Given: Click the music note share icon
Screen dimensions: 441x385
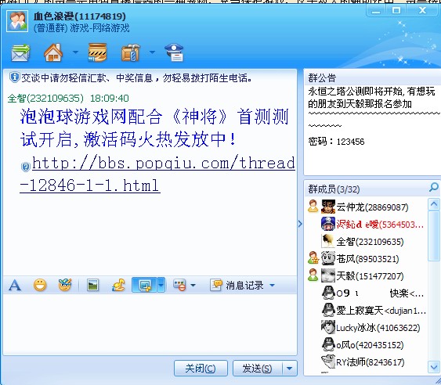Looking at the screenshot, I should point(118,286).
